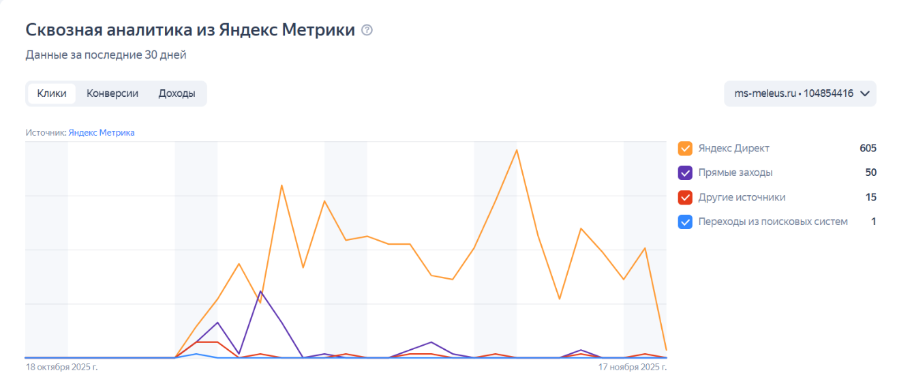
Task: Click the 18 октября 2025 г. start date label
Action: point(61,368)
